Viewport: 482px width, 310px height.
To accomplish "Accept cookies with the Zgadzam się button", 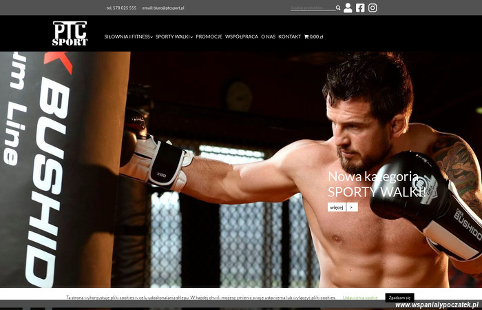I will [399, 298].
